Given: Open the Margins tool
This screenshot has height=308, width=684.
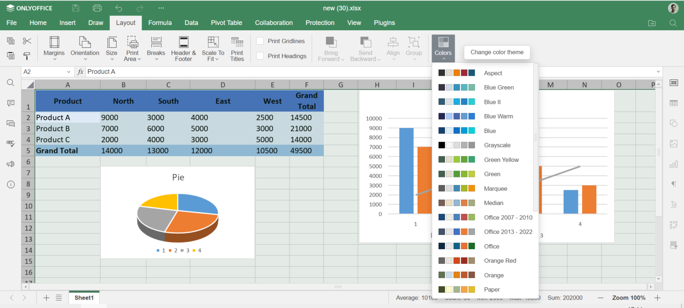Looking at the screenshot, I should pyautogui.click(x=54, y=48).
